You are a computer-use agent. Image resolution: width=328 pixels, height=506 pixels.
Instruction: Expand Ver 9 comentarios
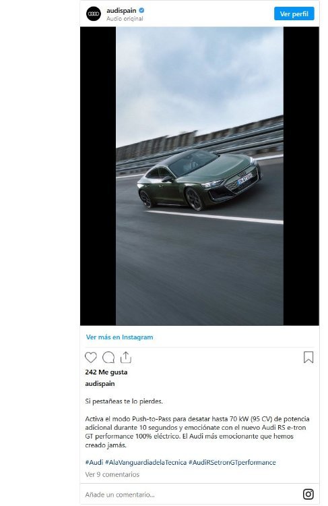point(112,474)
